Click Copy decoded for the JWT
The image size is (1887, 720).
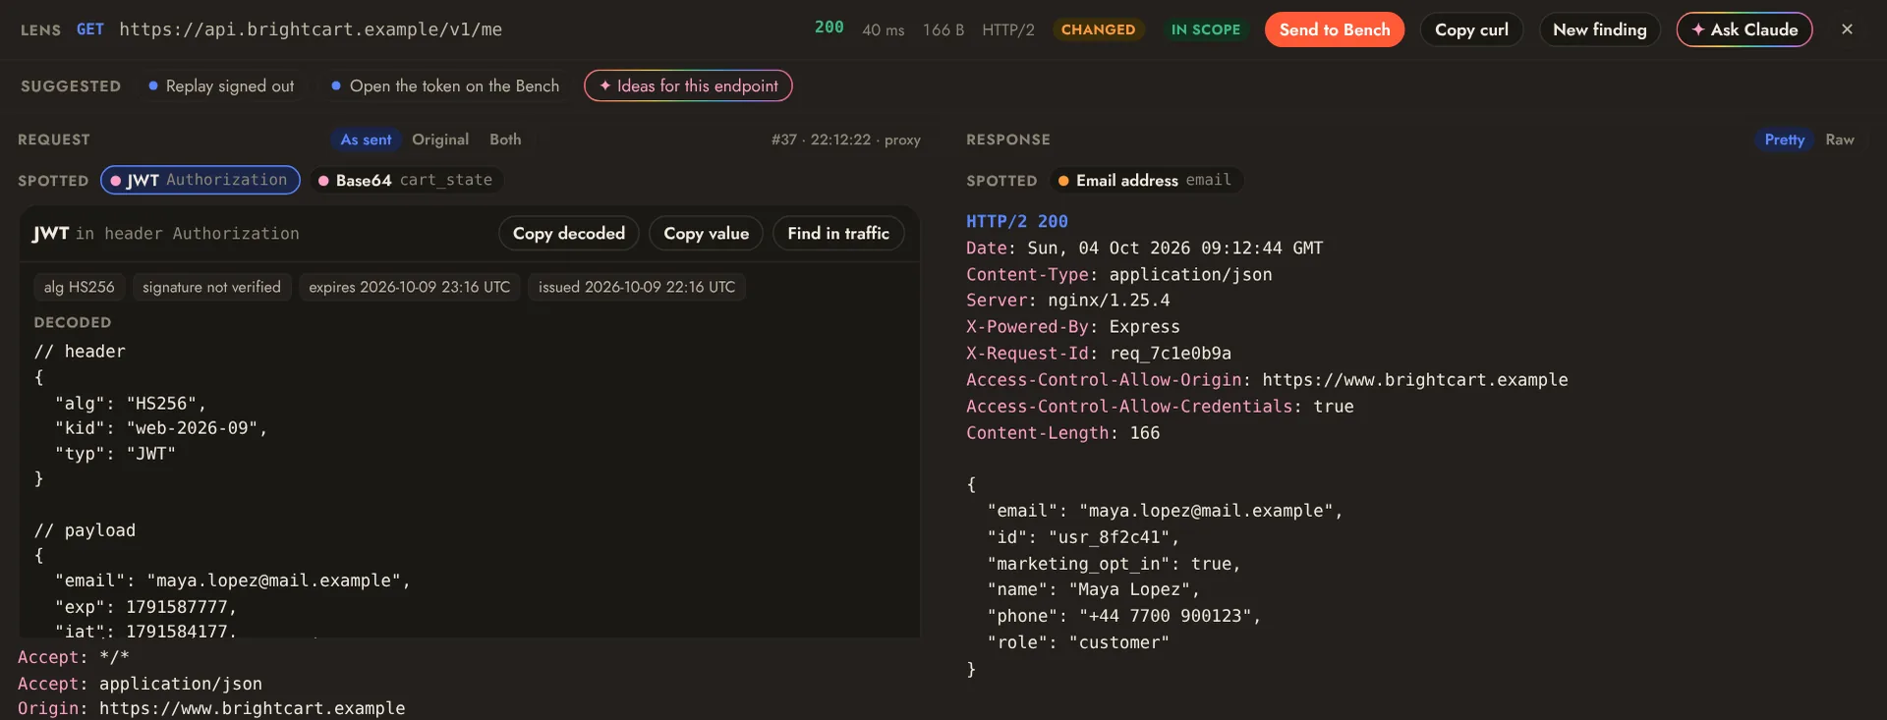[569, 233]
